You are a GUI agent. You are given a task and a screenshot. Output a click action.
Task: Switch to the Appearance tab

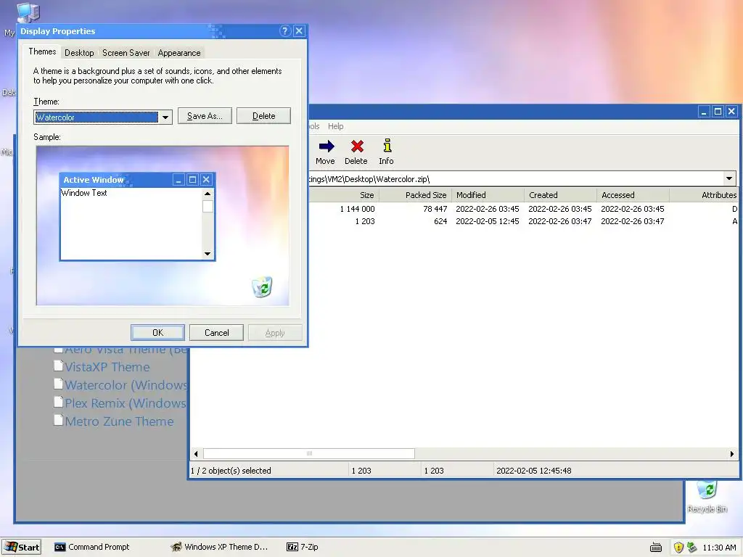pyautogui.click(x=179, y=53)
